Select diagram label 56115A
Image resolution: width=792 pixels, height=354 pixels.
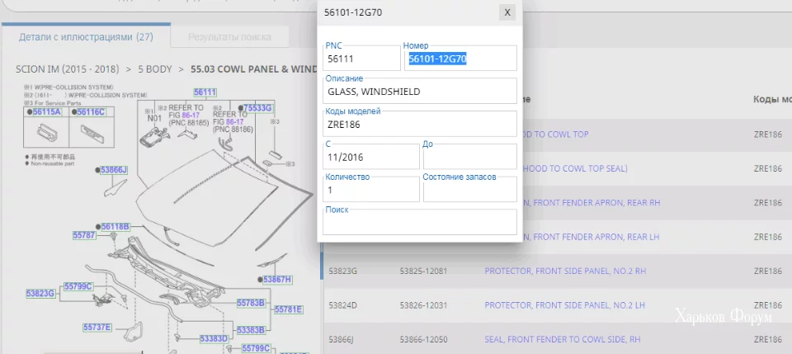coord(47,112)
